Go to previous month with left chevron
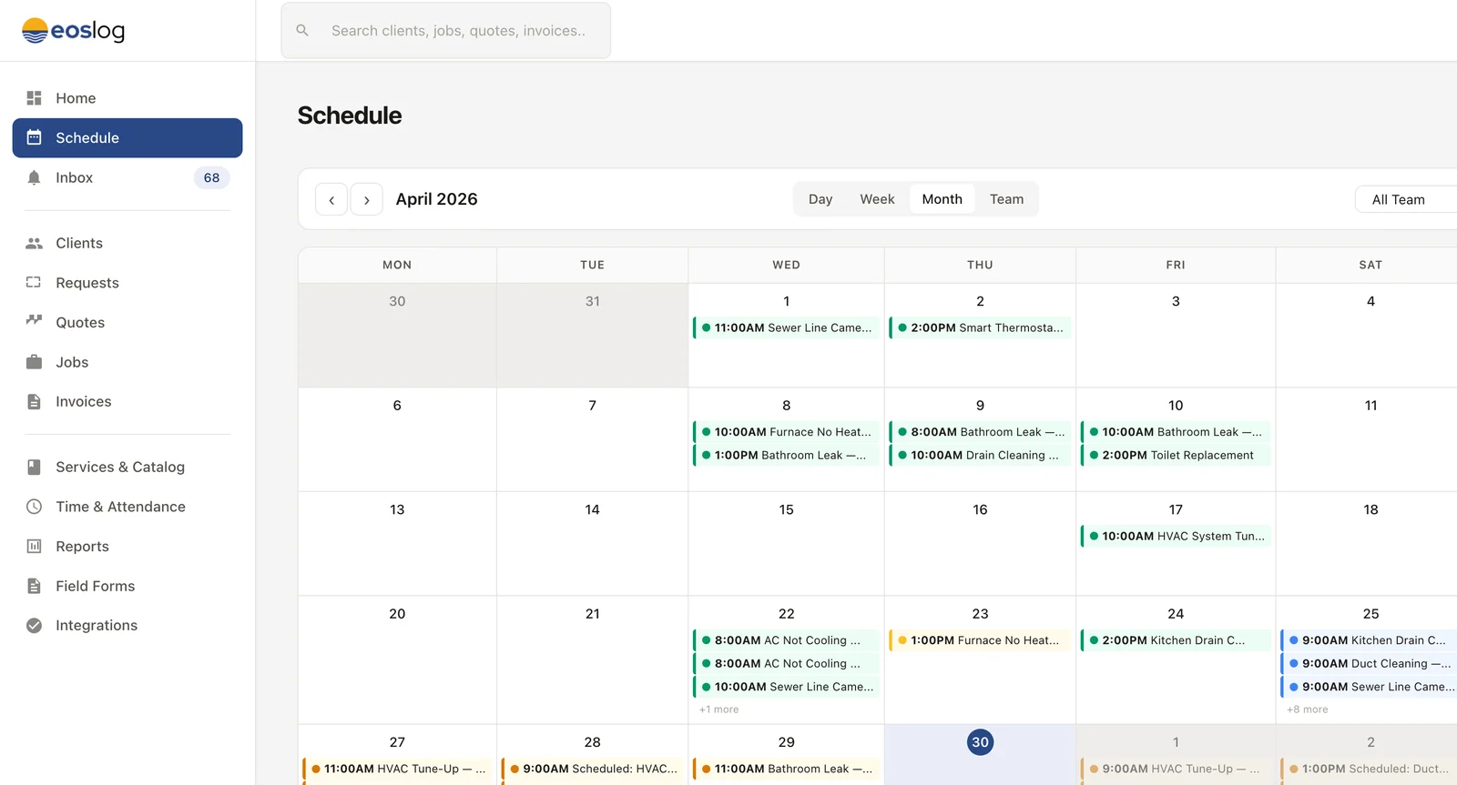 tap(331, 199)
